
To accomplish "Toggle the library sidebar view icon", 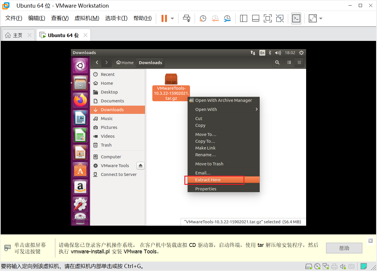I will 243,18.
